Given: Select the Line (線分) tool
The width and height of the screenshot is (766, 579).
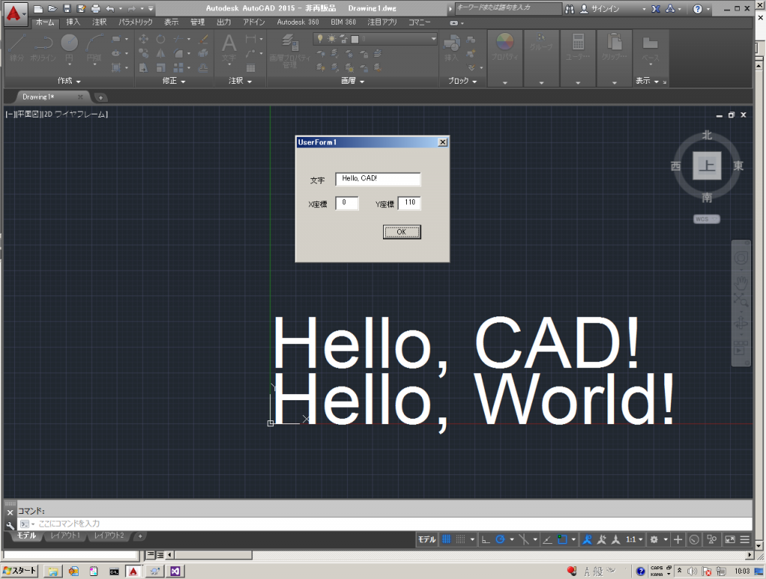Looking at the screenshot, I should (17, 48).
